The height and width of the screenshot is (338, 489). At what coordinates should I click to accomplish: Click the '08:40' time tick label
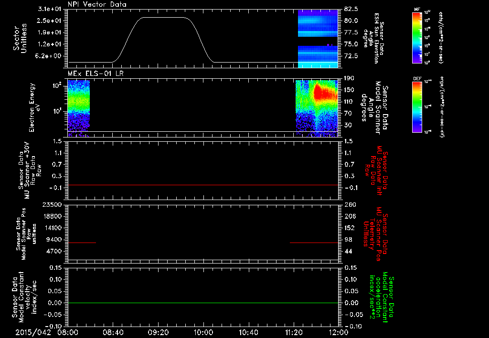pos(113,332)
